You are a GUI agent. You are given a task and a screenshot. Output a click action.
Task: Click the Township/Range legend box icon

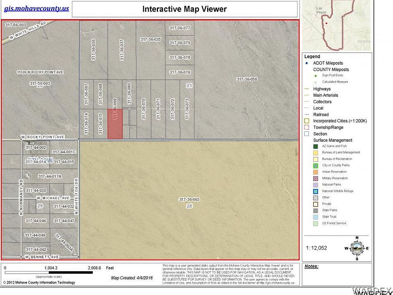coord(307,127)
